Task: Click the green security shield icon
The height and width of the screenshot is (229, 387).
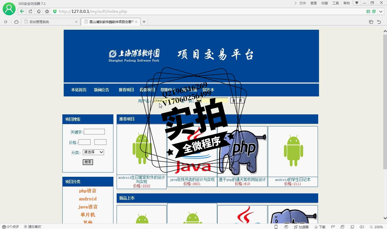Action: (x=55, y=11)
